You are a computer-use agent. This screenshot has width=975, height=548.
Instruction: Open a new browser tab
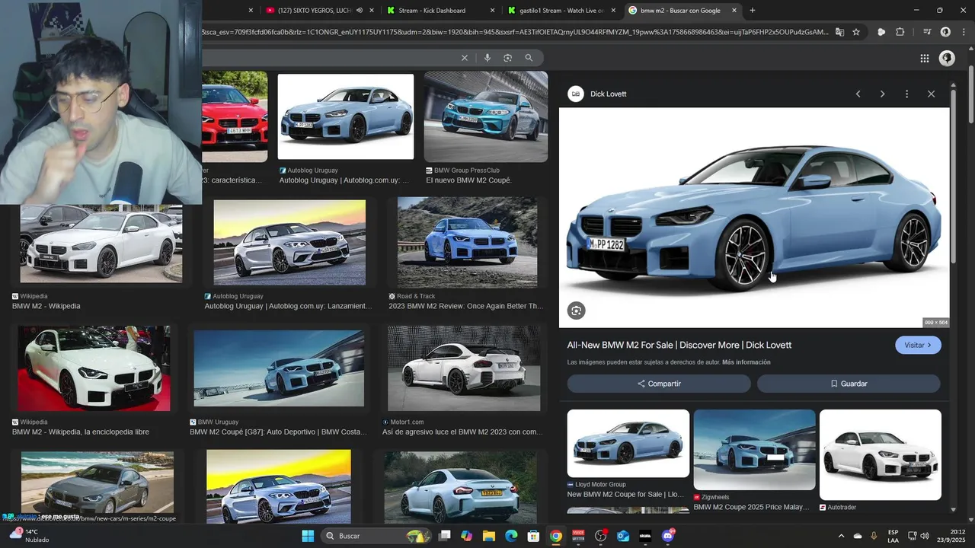point(753,11)
